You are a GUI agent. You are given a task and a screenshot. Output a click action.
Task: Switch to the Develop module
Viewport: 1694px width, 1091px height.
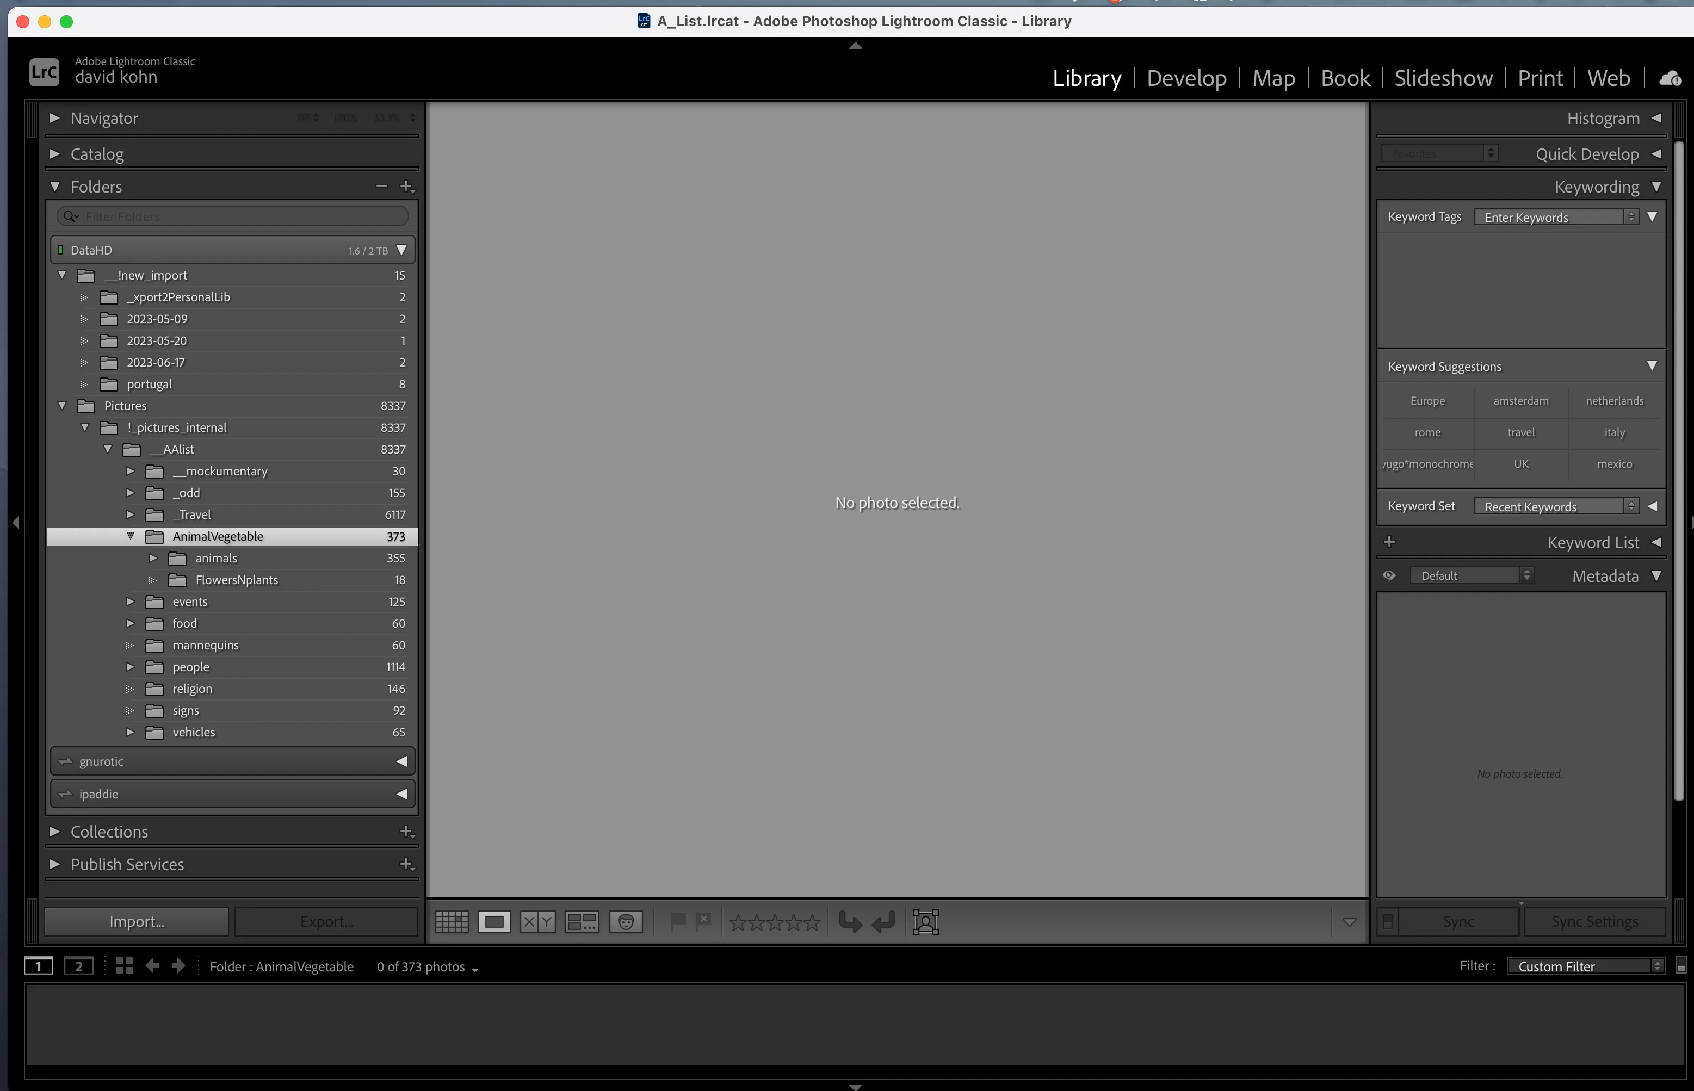pyautogui.click(x=1186, y=78)
